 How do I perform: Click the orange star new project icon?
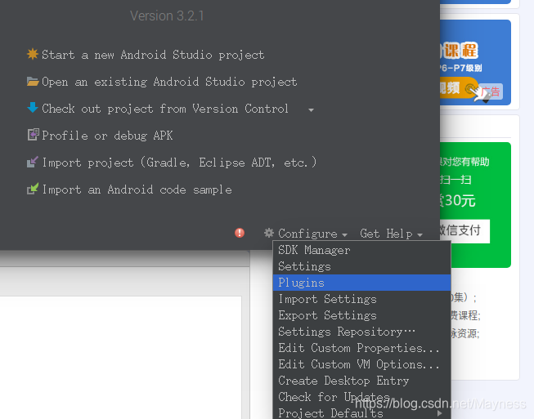[x=33, y=54]
